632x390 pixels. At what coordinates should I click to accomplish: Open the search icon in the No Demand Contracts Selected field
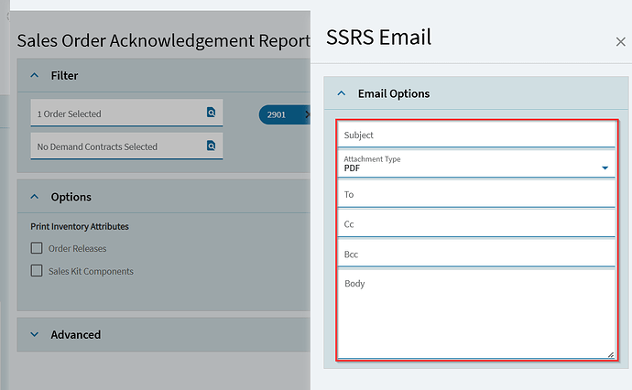pyautogui.click(x=211, y=146)
